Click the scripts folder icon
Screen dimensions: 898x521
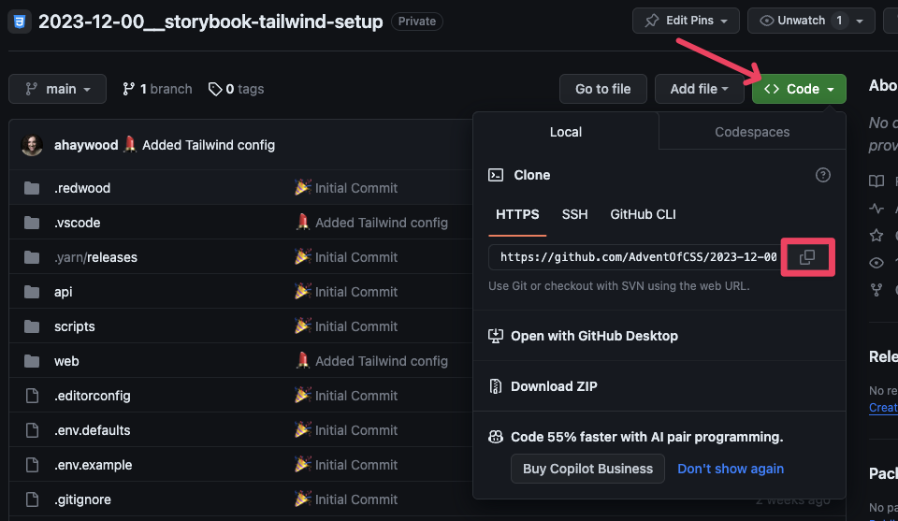coord(32,326)
